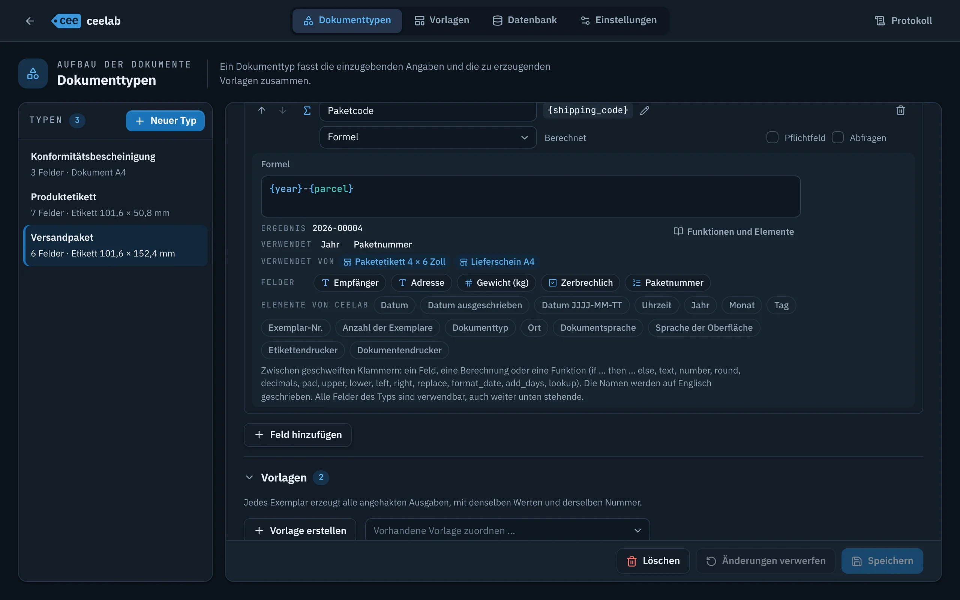The height and width of the screenshot is (600, 960).
Task: Delete Paketcode field via trash icon
Action: coord(900,110)
